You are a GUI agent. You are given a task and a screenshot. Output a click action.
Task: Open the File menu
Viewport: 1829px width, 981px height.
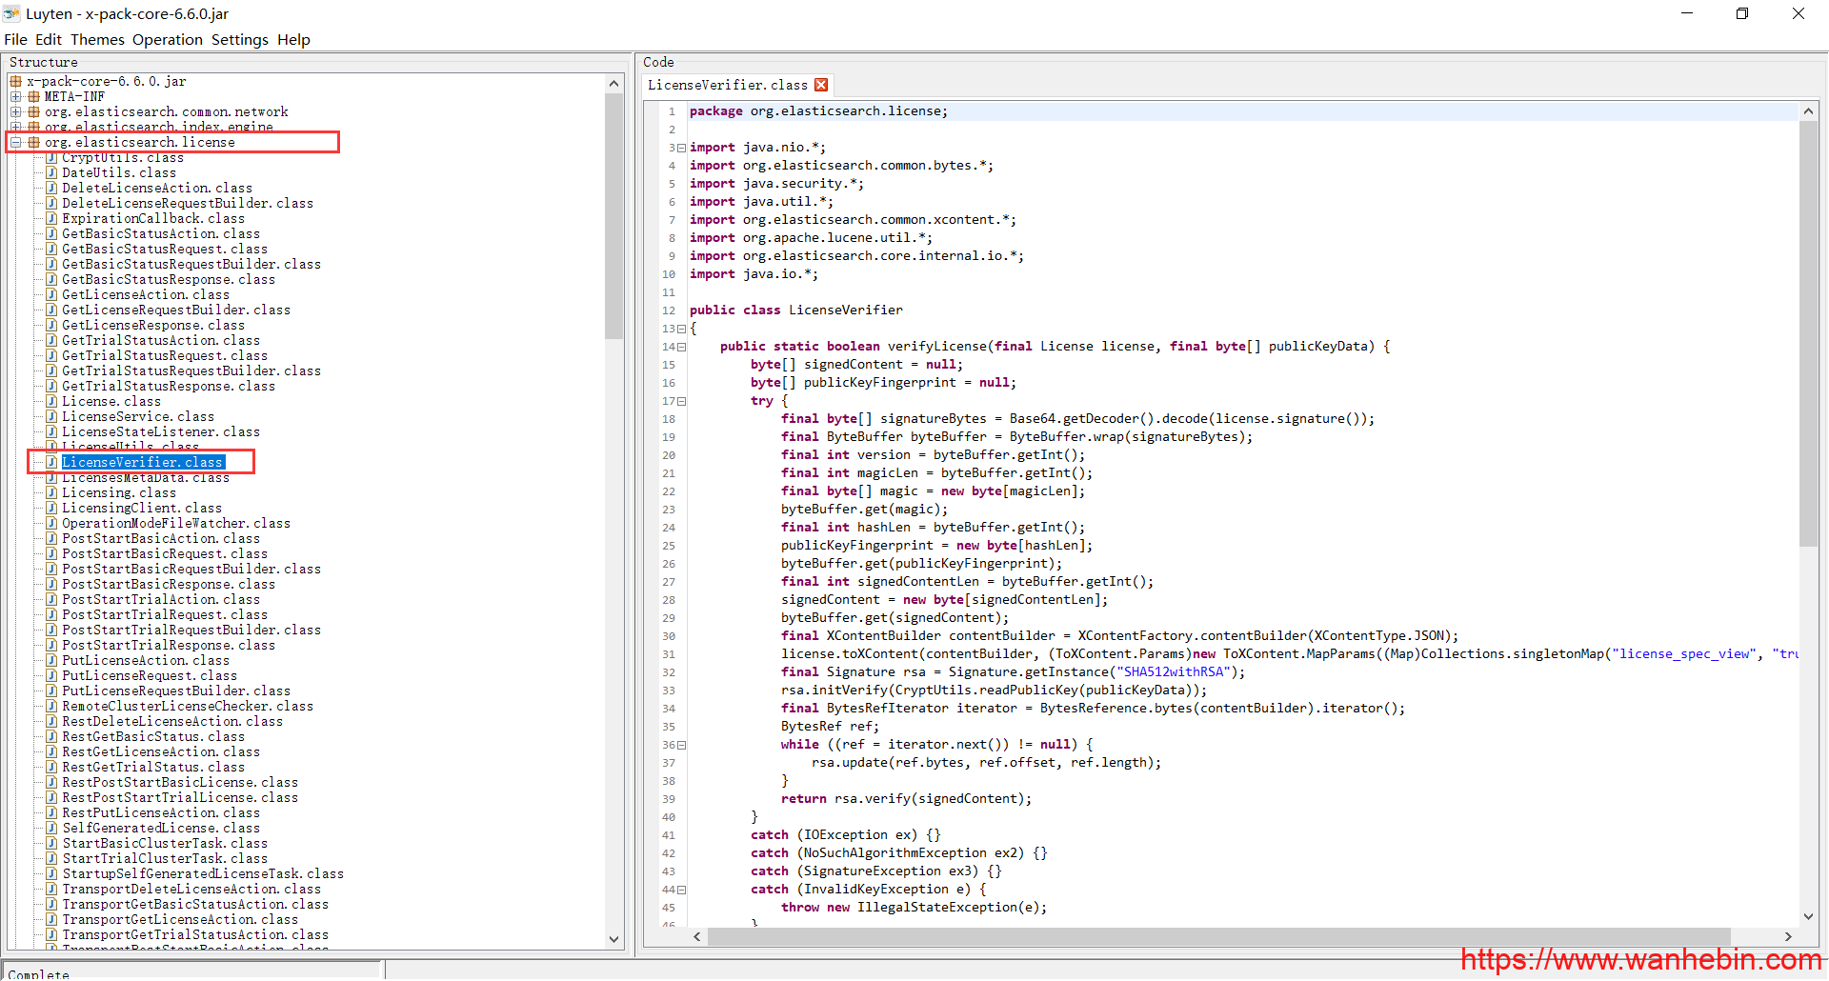click(15, 39)
